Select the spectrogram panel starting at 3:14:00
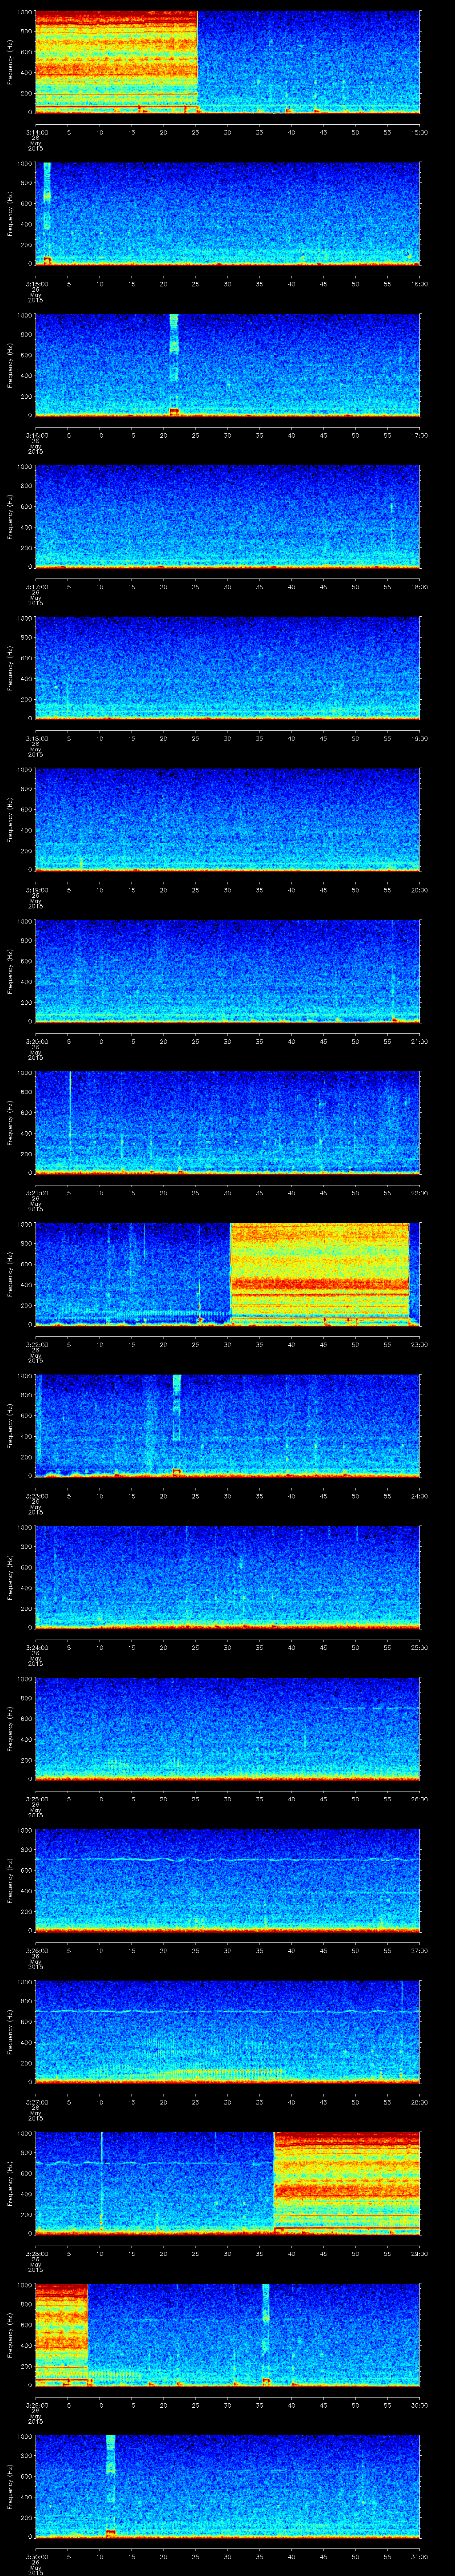 pyautogui.click(x=228, y=62)
